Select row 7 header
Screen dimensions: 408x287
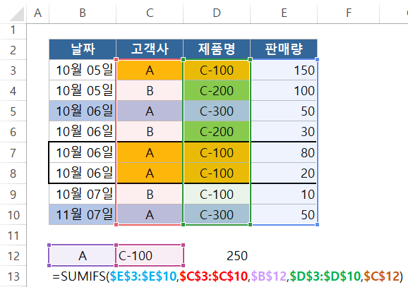pyautogui.click(x=13, y=152)
